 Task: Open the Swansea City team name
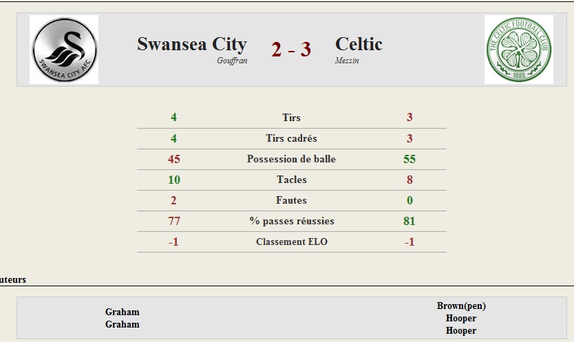tap(192, 44)
